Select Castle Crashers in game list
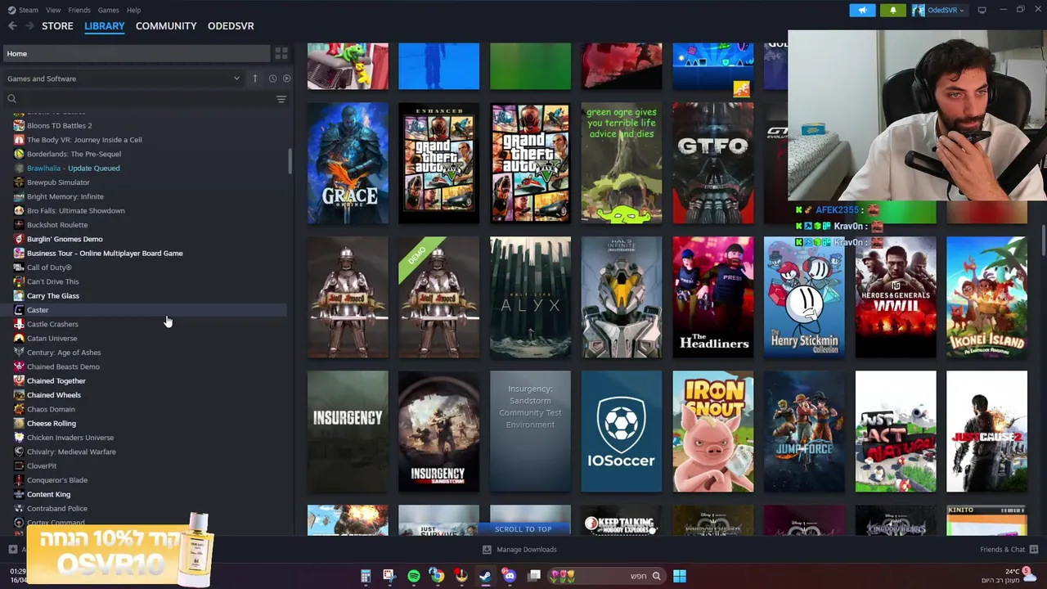 point(52,324)
